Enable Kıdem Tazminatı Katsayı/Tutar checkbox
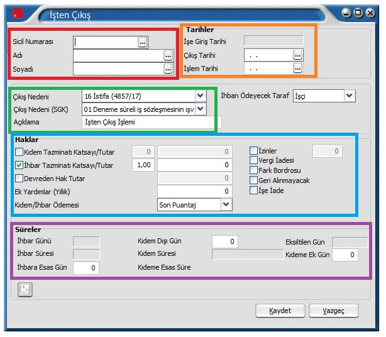This screenshot has width=386, height=337. 19,152
